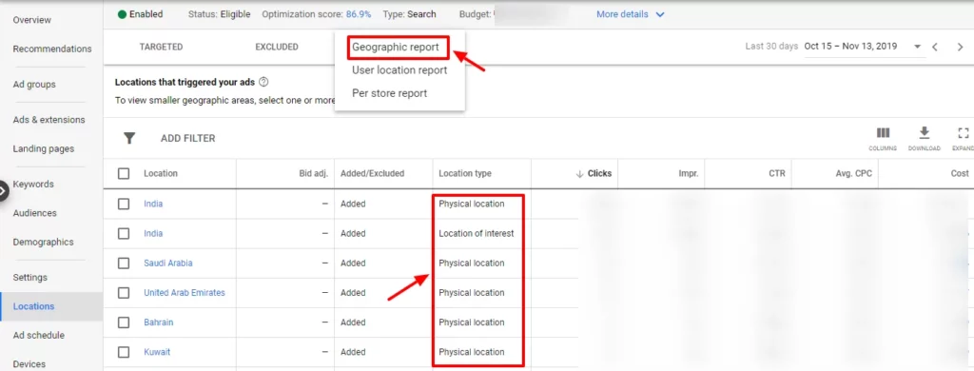Sort by CTR column header
The image size is (974, 371).
click(777, 173)
